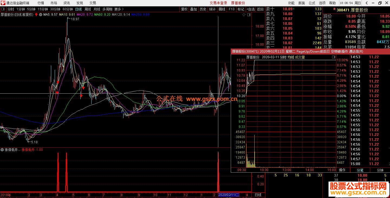The width and height of the screenshot is (390, 198).
Task: Click the 标记 mark button
Action: (241, 9)
